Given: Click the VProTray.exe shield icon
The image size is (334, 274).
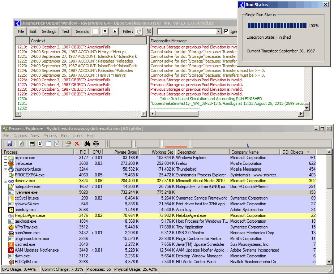Looking at the screenshot, I should click(11, 227).
